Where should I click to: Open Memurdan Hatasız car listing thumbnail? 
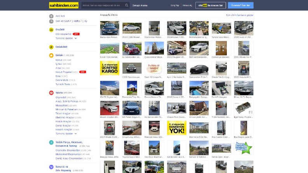[x=110, y=28]
